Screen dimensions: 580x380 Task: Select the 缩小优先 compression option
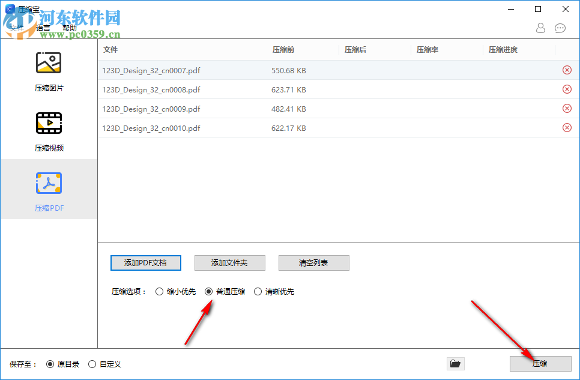coord(160,291)
